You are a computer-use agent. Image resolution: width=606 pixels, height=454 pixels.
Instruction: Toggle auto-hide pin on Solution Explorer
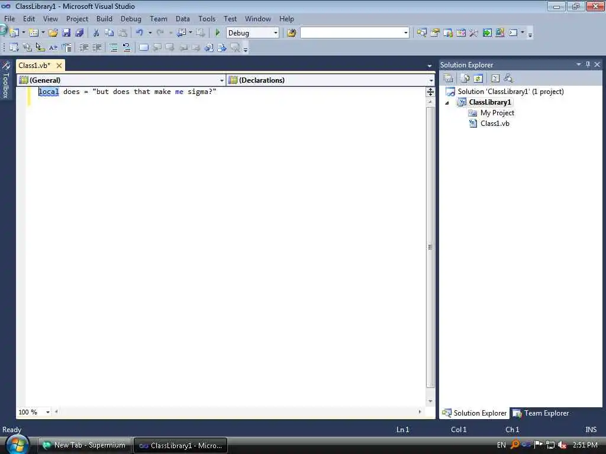tap(588, 64)
